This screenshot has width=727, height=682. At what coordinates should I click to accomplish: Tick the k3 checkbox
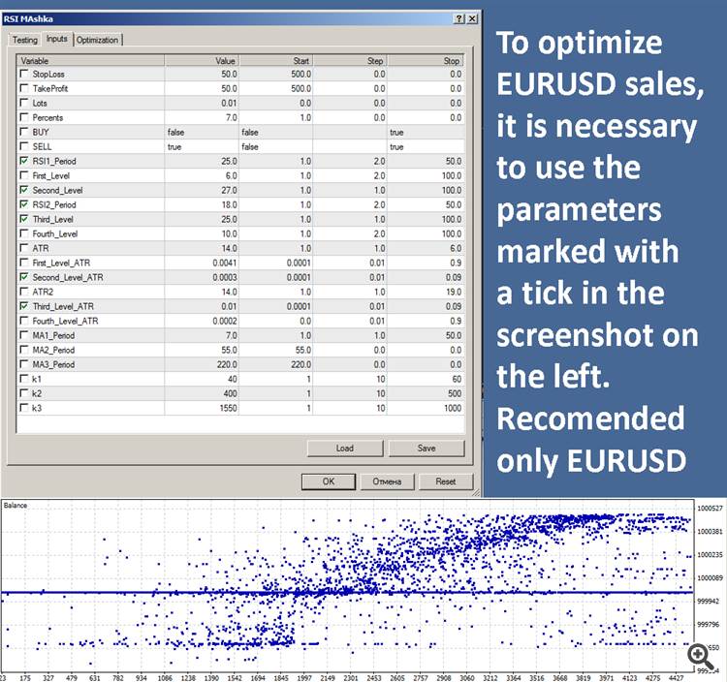(x=24, y=408)
